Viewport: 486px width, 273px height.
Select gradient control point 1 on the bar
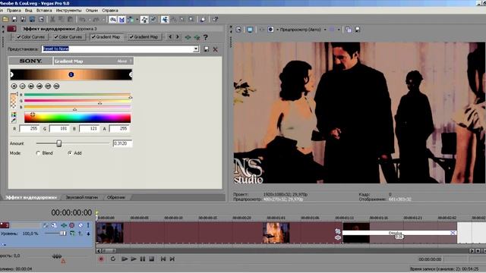point(71,74)
